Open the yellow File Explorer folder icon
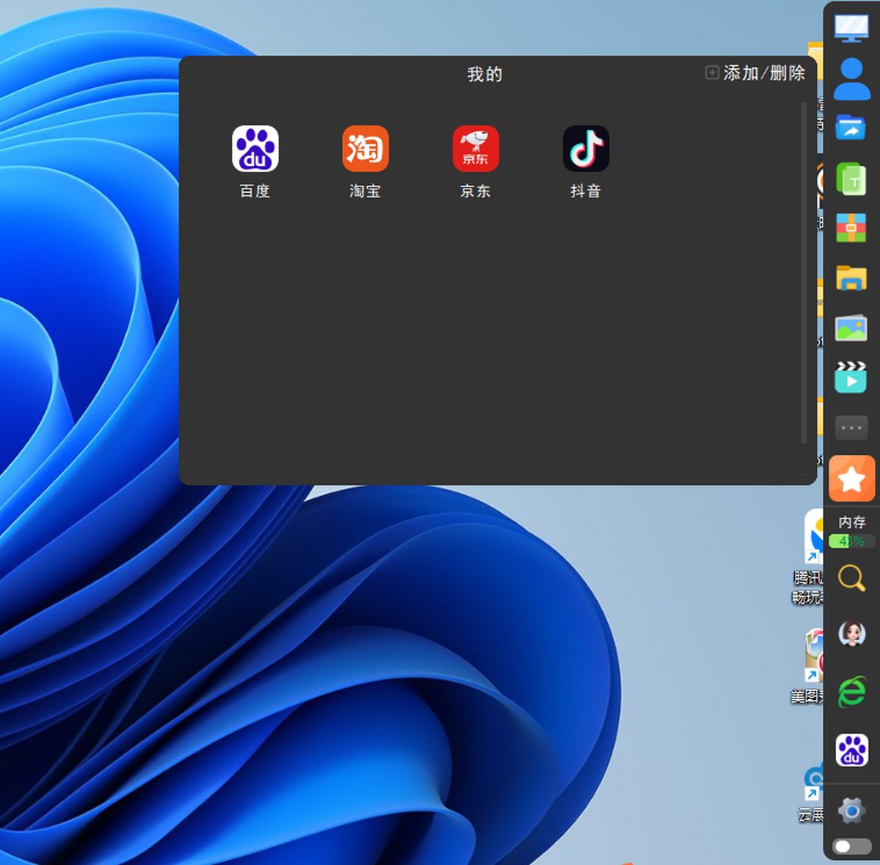 point(851,277)
